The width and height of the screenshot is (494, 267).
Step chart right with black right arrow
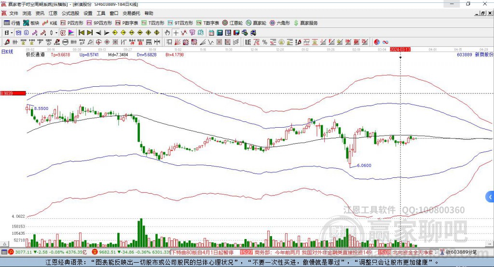[107, 33]
